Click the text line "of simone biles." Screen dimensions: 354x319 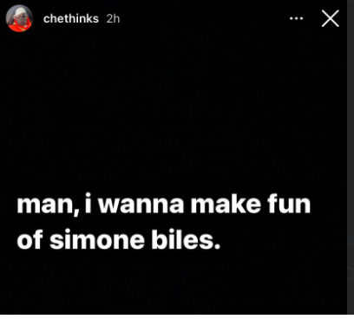point(119,239)
